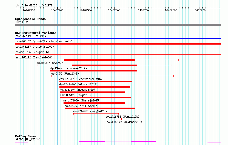
Task: Click ruler position 10462400
Action: click(57, 10)
